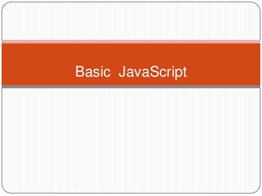
Task: Click the "Basic JavaScript" slide title
Action: 131,72
